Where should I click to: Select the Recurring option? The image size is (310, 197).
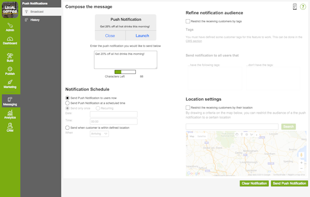click(98, 108)
